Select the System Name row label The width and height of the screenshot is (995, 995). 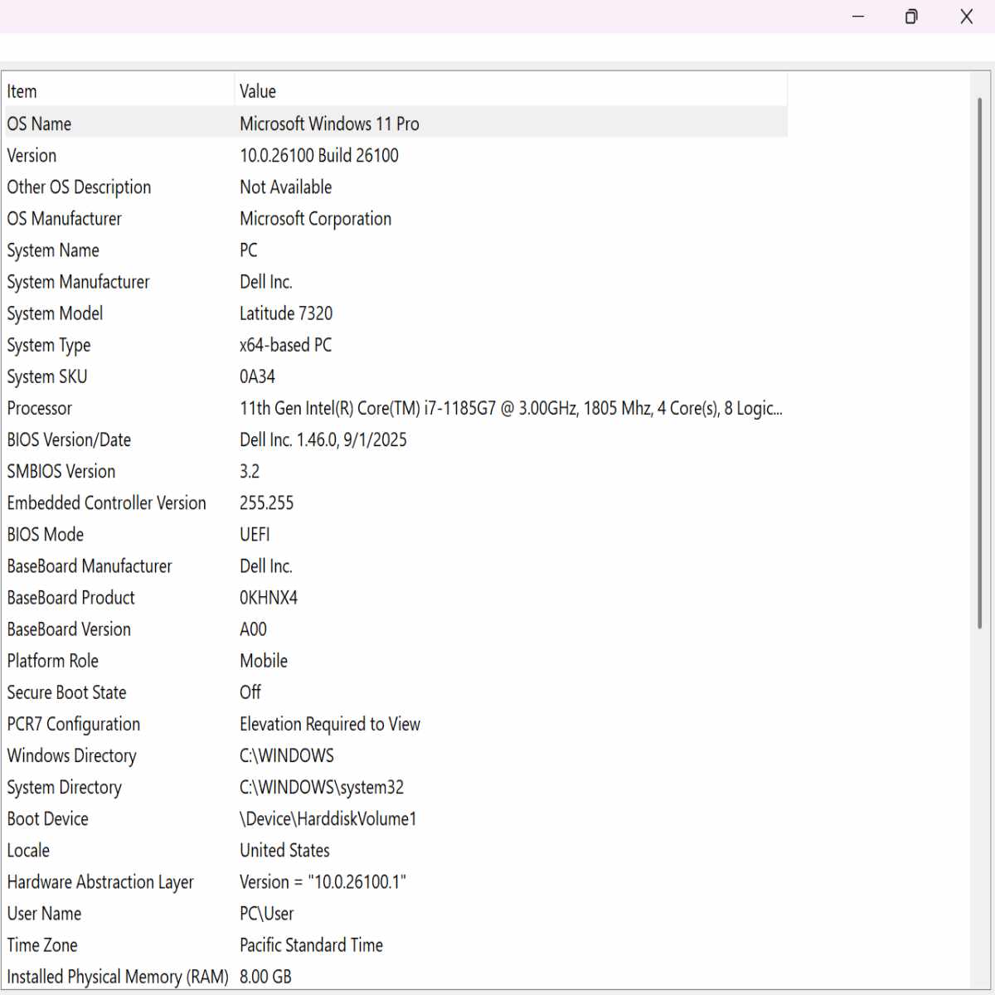pos(53,250)
